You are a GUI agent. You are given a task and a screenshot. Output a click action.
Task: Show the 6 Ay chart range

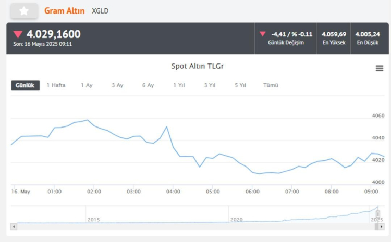tap(148, 85)
